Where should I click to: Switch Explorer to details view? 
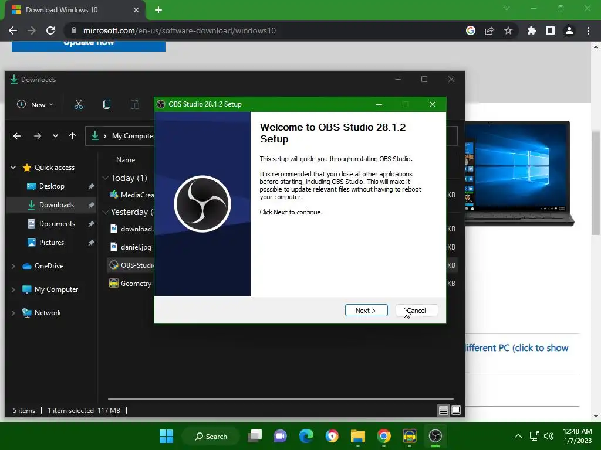tap(444, 411)
